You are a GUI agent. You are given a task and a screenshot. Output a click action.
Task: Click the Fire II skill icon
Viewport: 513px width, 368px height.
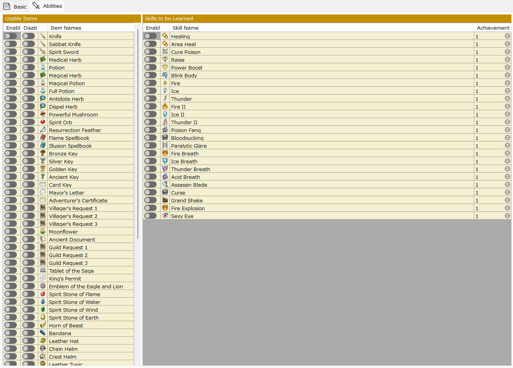(165, 107)
